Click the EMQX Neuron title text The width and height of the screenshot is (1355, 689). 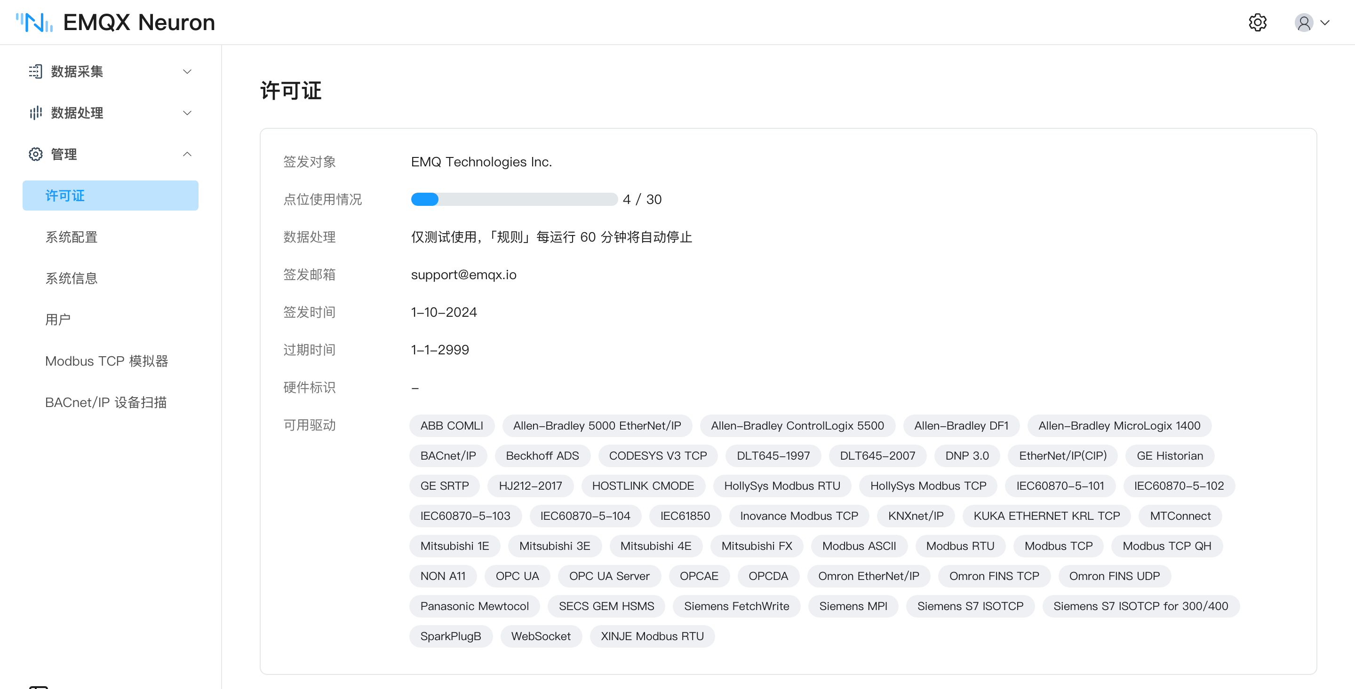[139, 23]
